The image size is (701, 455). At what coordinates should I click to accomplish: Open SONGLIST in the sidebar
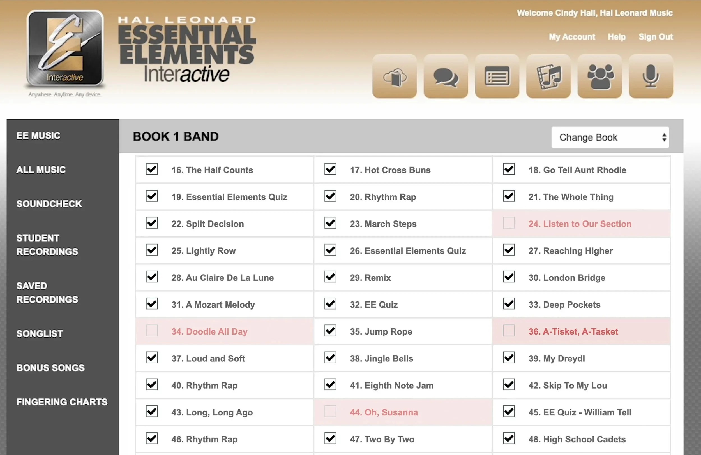click(40, 334)
